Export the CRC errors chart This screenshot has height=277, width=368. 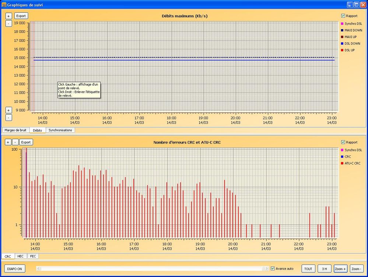(x=26, y=142)
